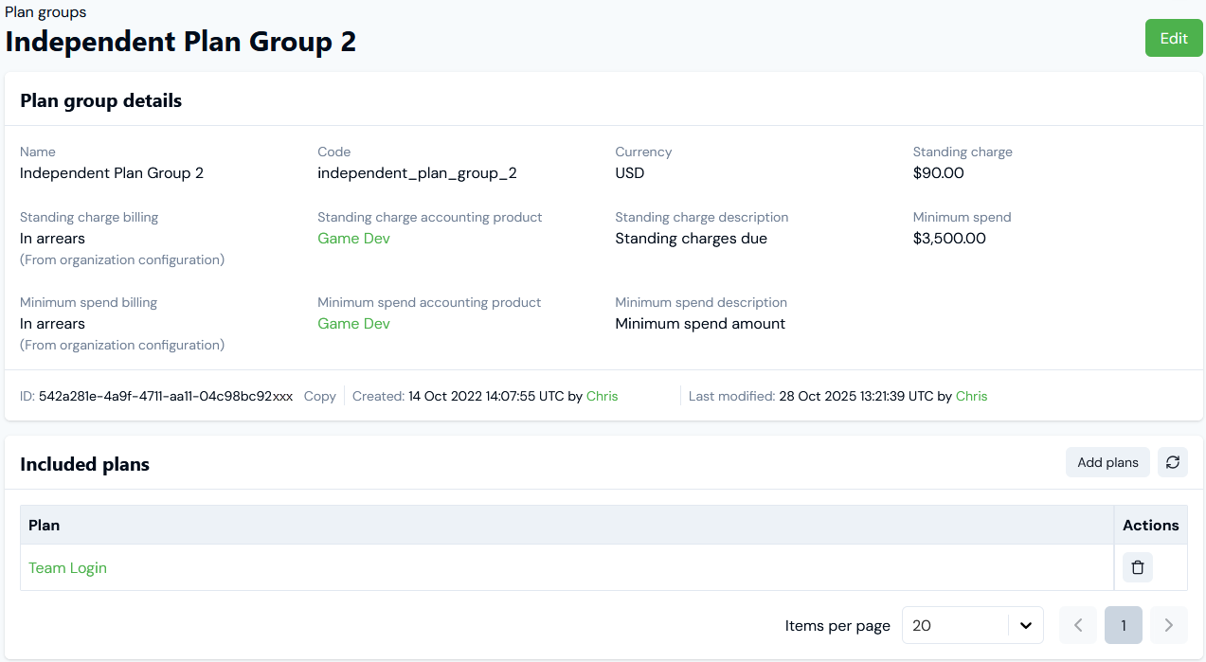Navigate to Plan groups breadcrumb
The height and width of the screenshot is (662, 1206).
click(x=45, y=12)
